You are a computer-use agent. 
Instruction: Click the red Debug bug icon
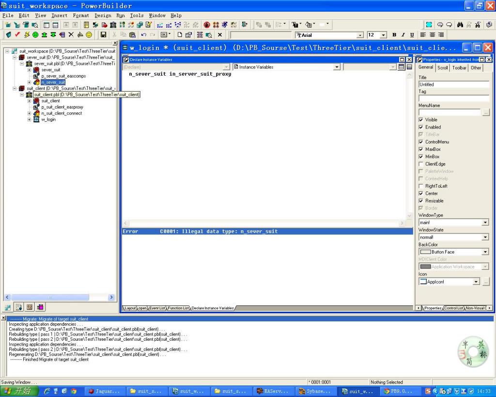point(207,25)
